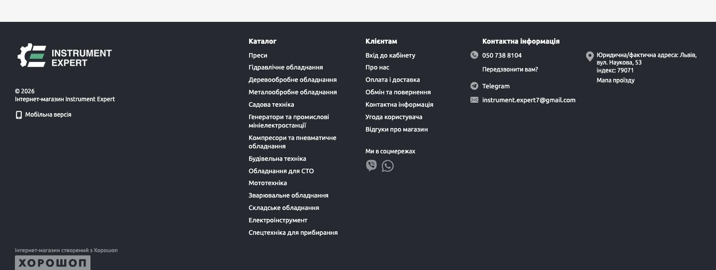
Task: Open Складське обладнання category
Action: coord(284,208)
